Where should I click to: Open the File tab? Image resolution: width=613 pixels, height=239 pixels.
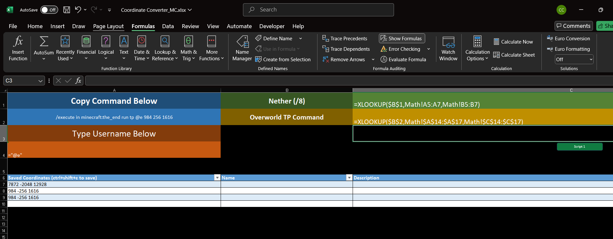[x=13, y=26]
